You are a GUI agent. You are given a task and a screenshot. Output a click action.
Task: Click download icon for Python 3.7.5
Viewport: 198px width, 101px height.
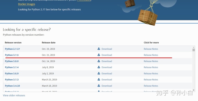point(99,55)
